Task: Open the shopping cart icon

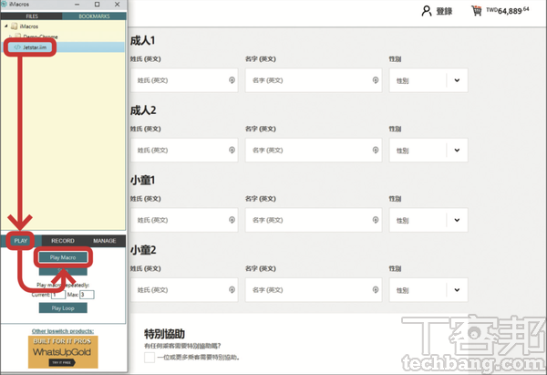Action: [x=477, y=10]
